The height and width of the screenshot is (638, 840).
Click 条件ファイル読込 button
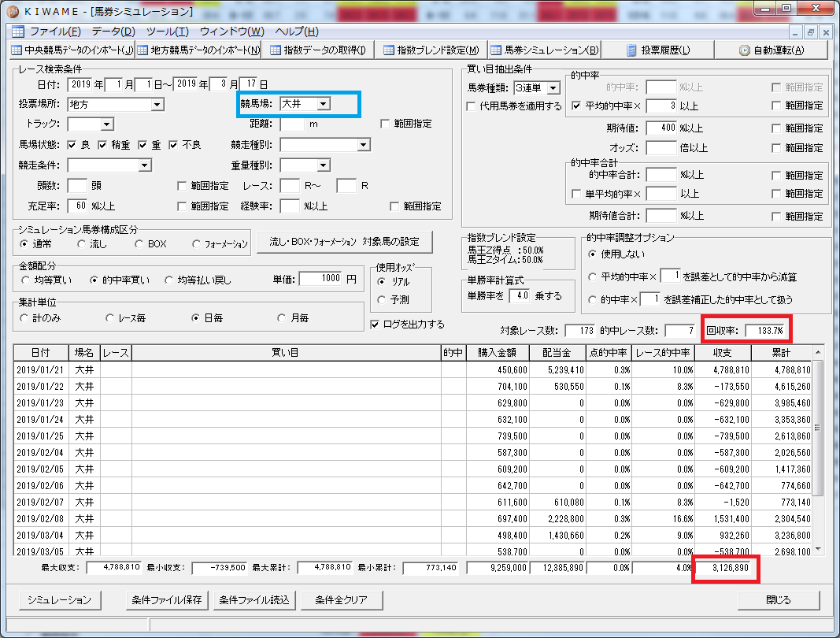254,600
